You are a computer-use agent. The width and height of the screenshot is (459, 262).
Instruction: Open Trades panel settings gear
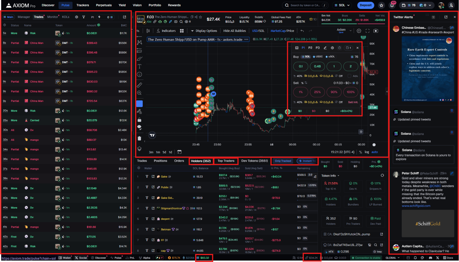[x=77, y=17]
